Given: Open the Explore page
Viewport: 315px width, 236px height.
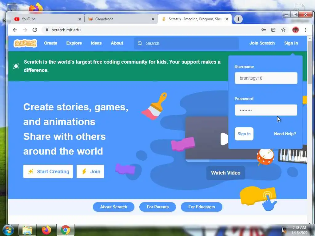Looking at the screenshot, I should tap(74, 43).
